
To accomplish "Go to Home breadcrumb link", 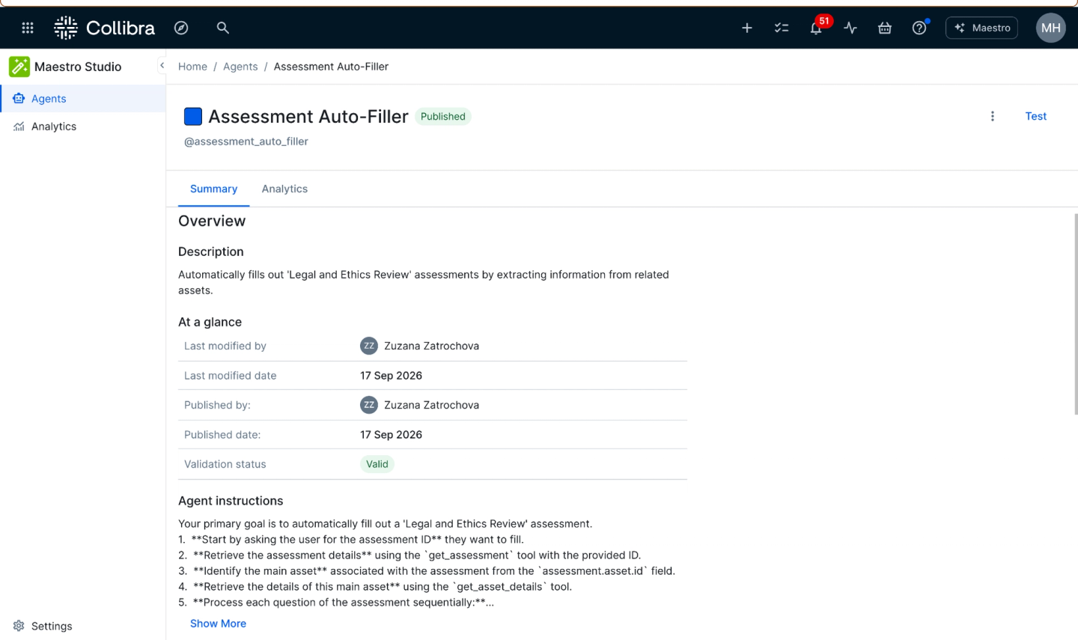I will point(192,67).
